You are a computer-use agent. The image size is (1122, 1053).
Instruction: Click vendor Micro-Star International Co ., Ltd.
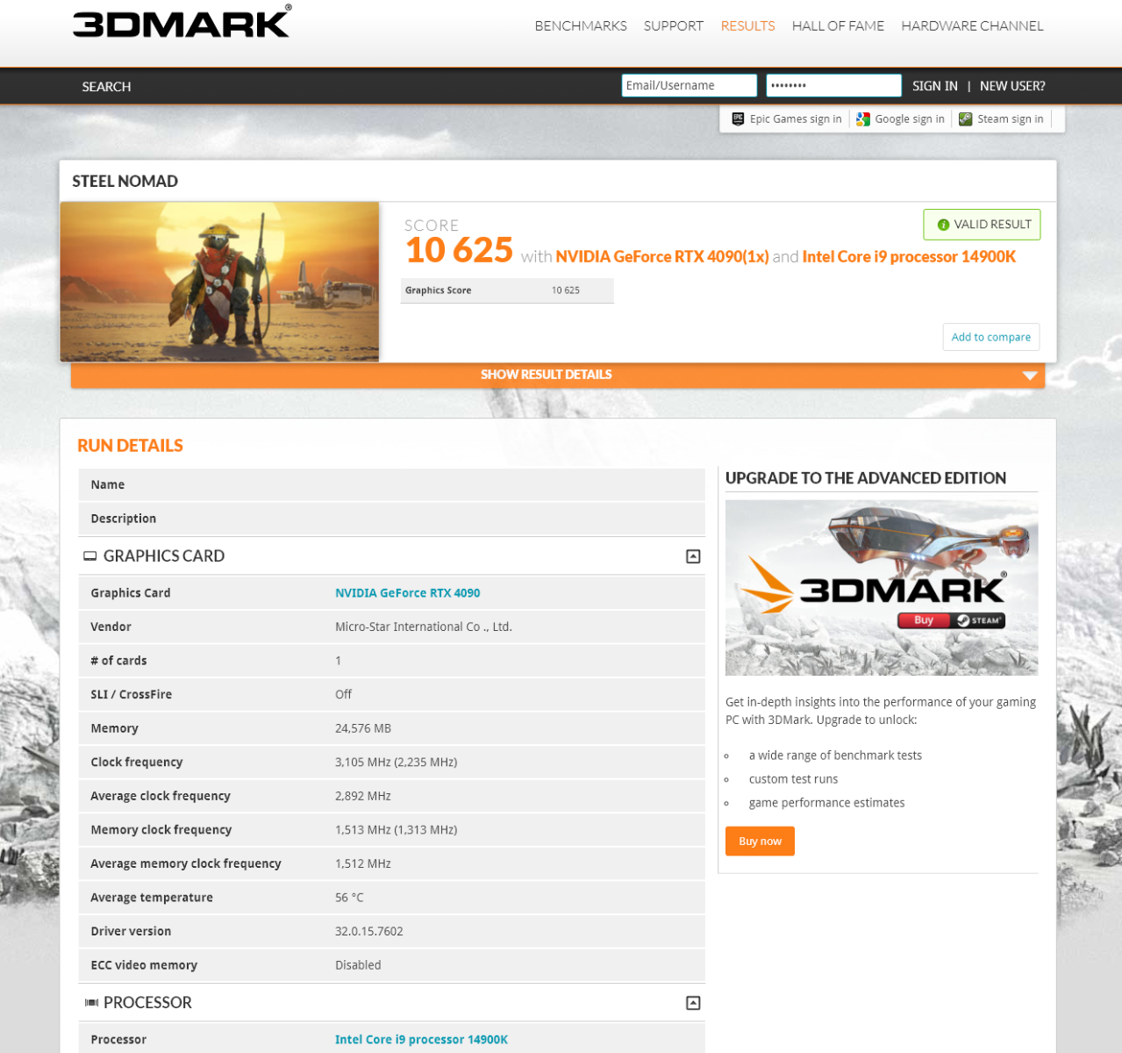(423, 627)
